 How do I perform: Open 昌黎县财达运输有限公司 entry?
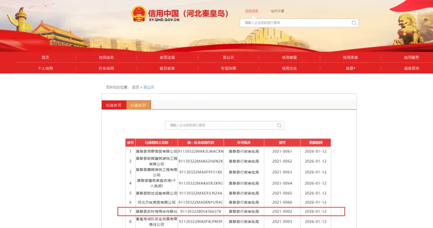[157, 193]
